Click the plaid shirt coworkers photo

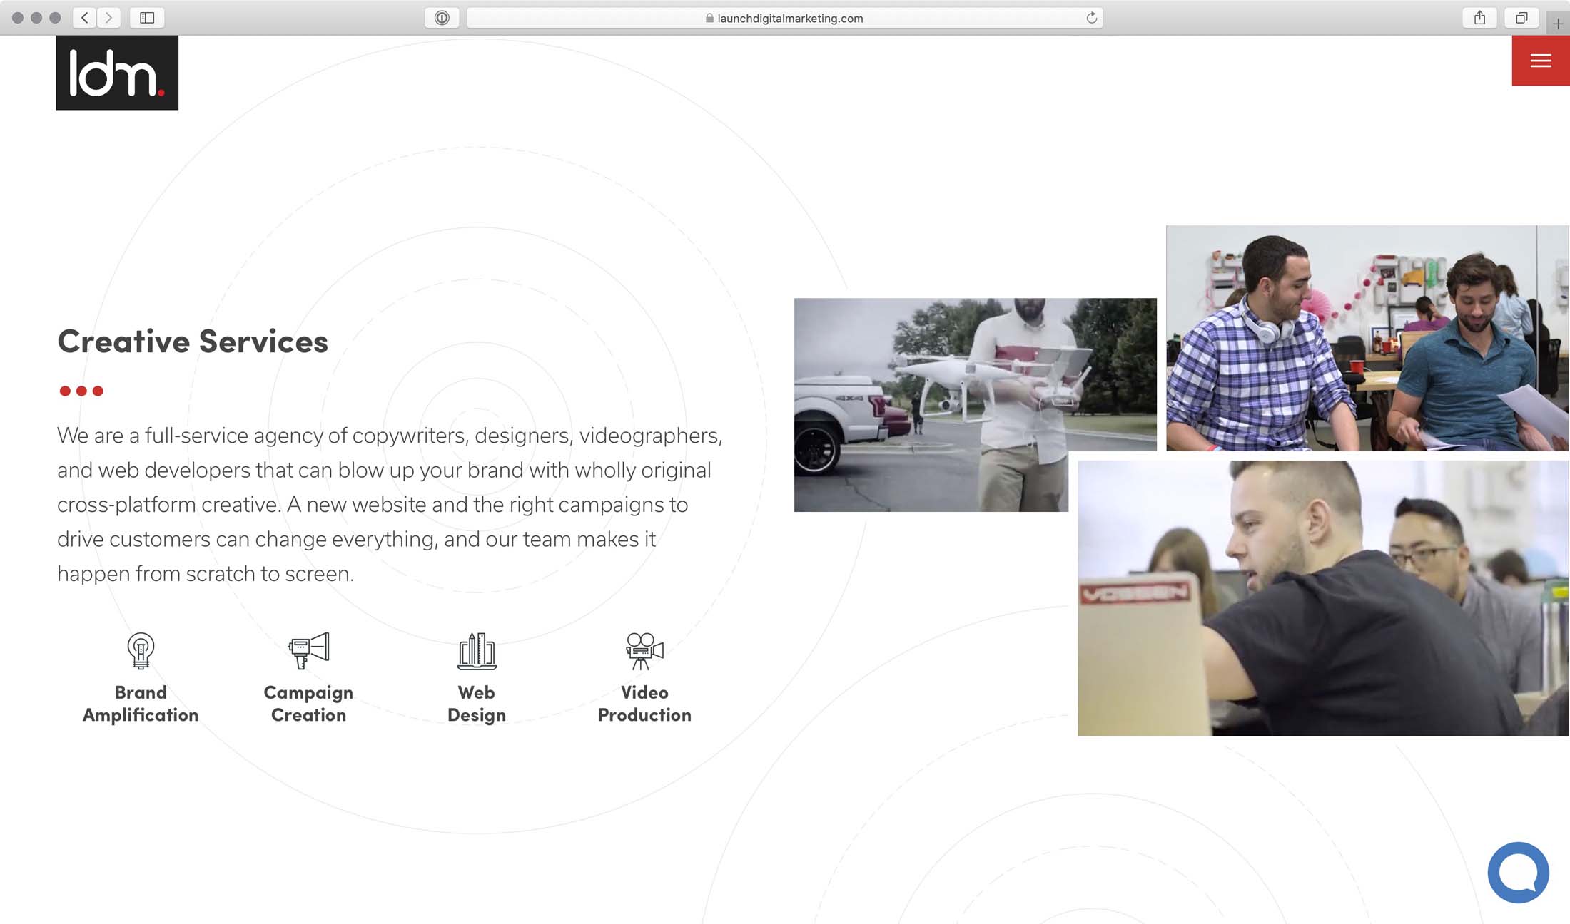click(x=1367, y=338)
